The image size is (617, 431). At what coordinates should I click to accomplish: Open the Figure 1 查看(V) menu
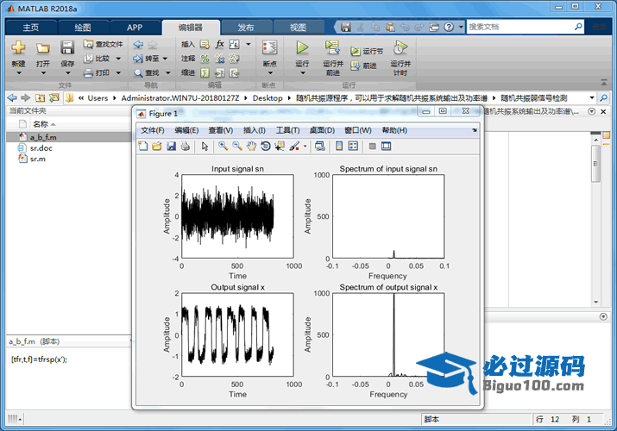[x=221, y=130]
